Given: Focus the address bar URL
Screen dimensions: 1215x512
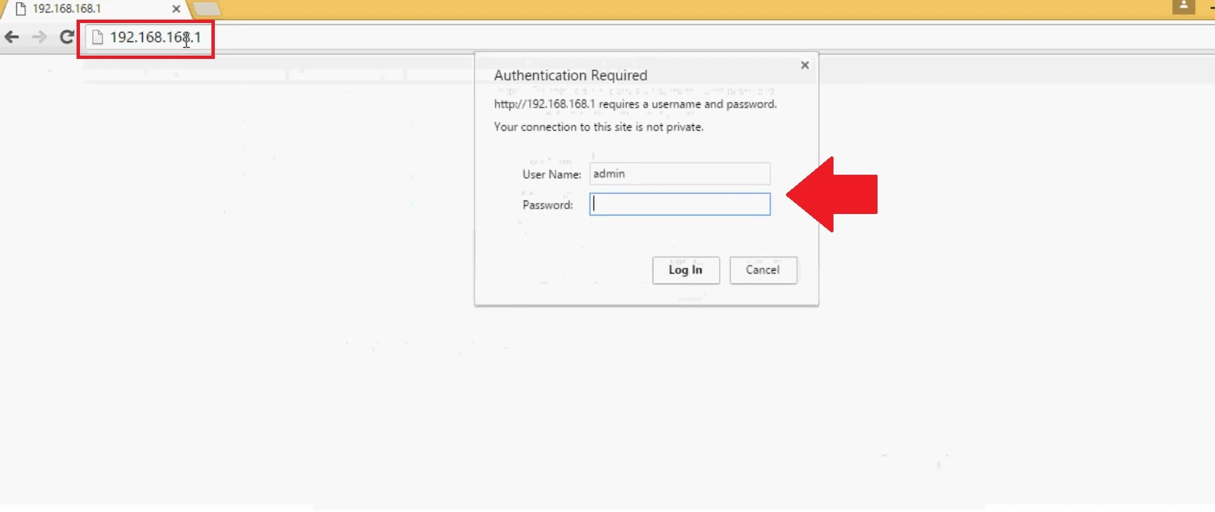Looking at the screenshot, I should coord(155,37).
